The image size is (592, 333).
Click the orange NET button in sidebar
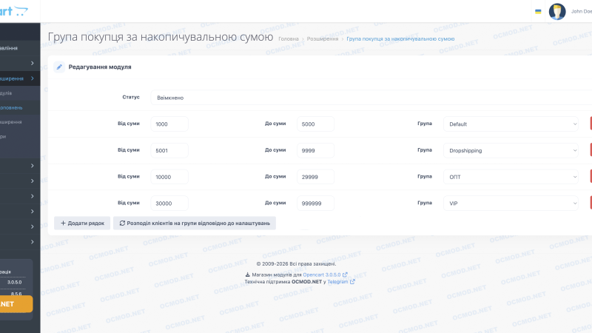click(16, 304)
